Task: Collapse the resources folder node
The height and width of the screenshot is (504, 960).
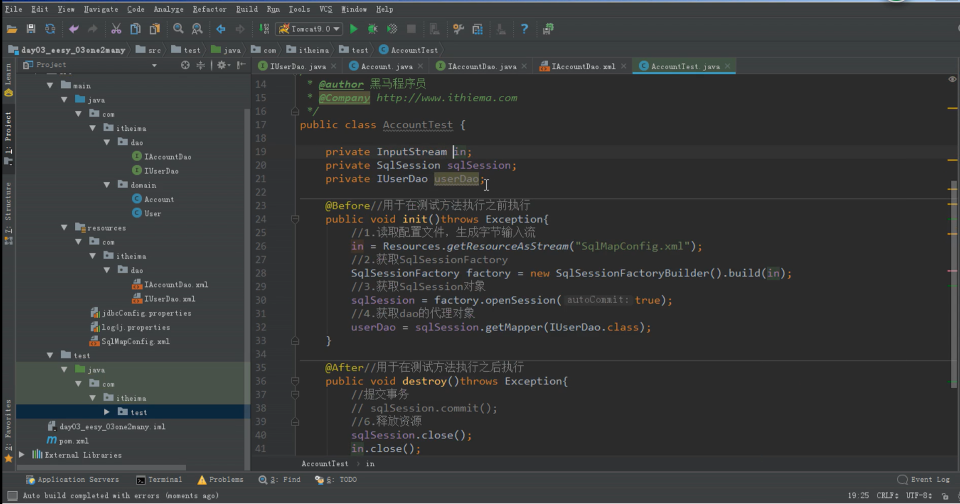Action: (64, 228)
